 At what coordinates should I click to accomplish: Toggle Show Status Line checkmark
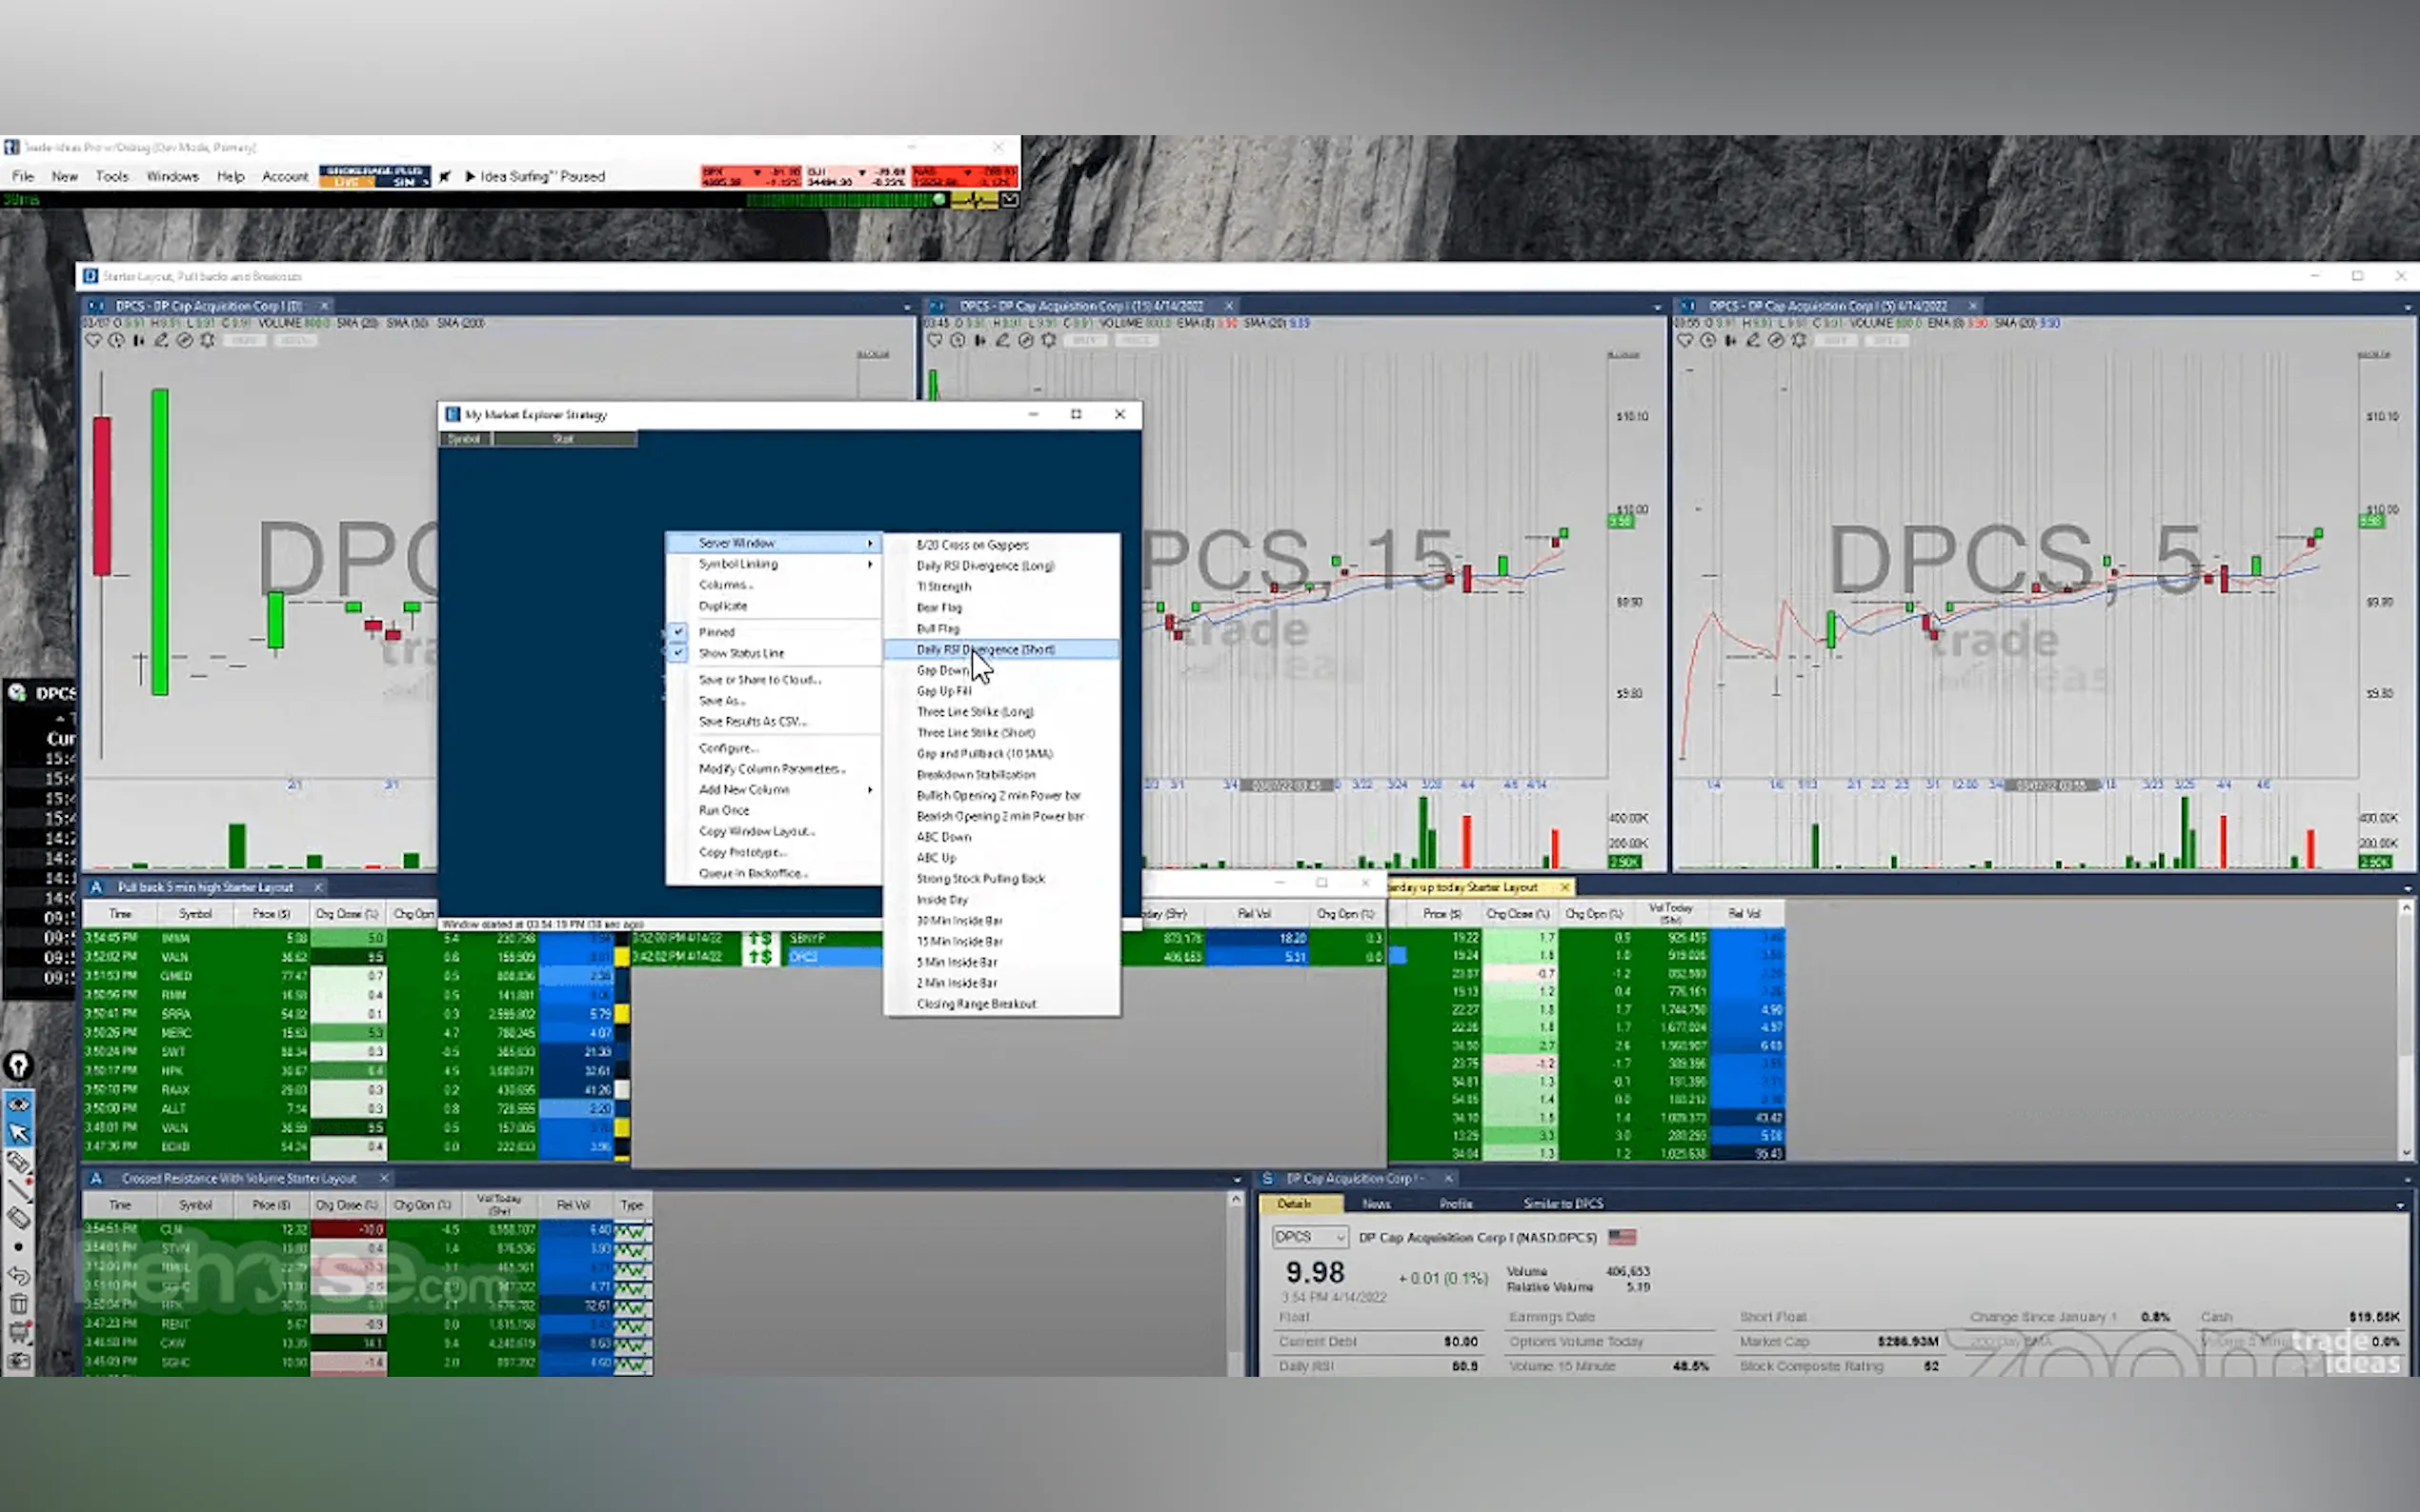(740, 653)
